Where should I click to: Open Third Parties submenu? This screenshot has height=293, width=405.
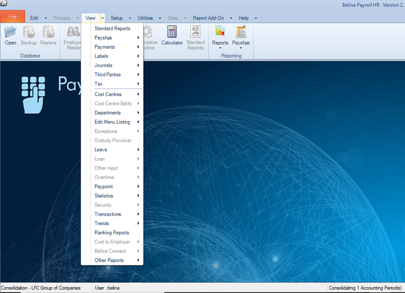click(112, 75)
